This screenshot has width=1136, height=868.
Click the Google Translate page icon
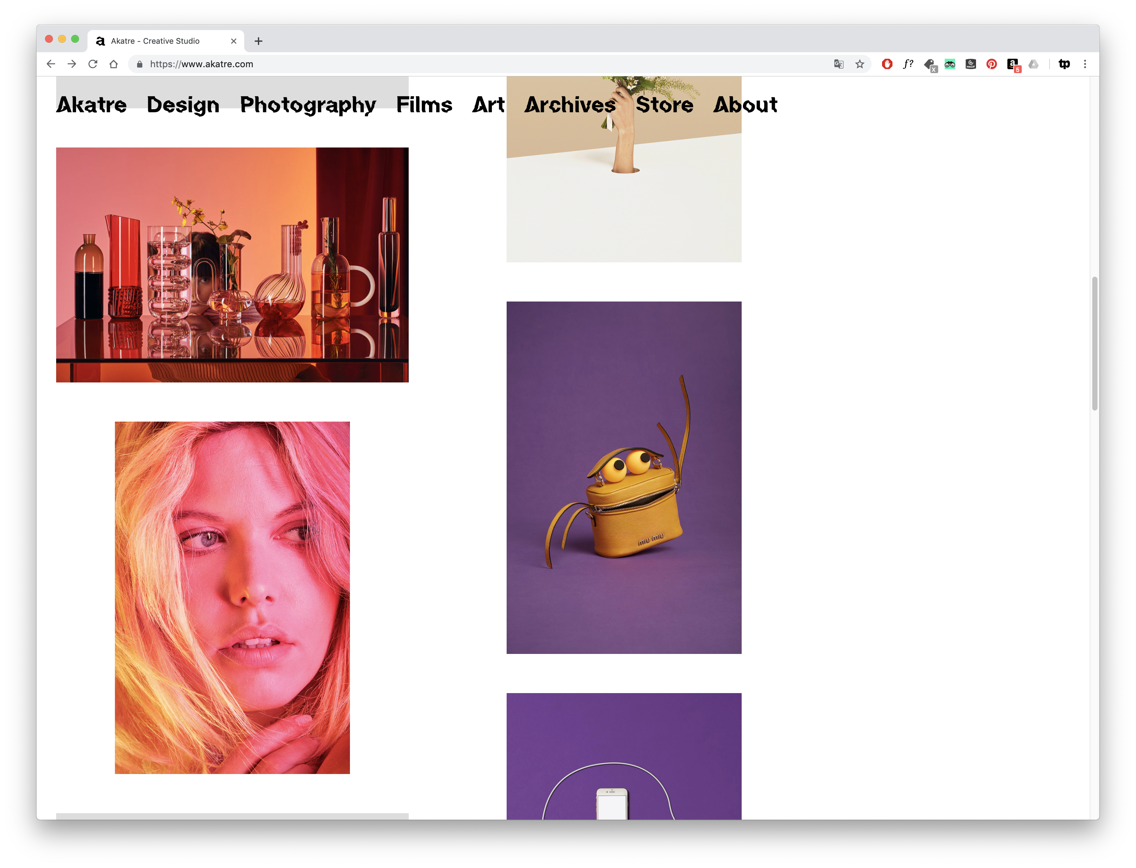click(838, 64)
